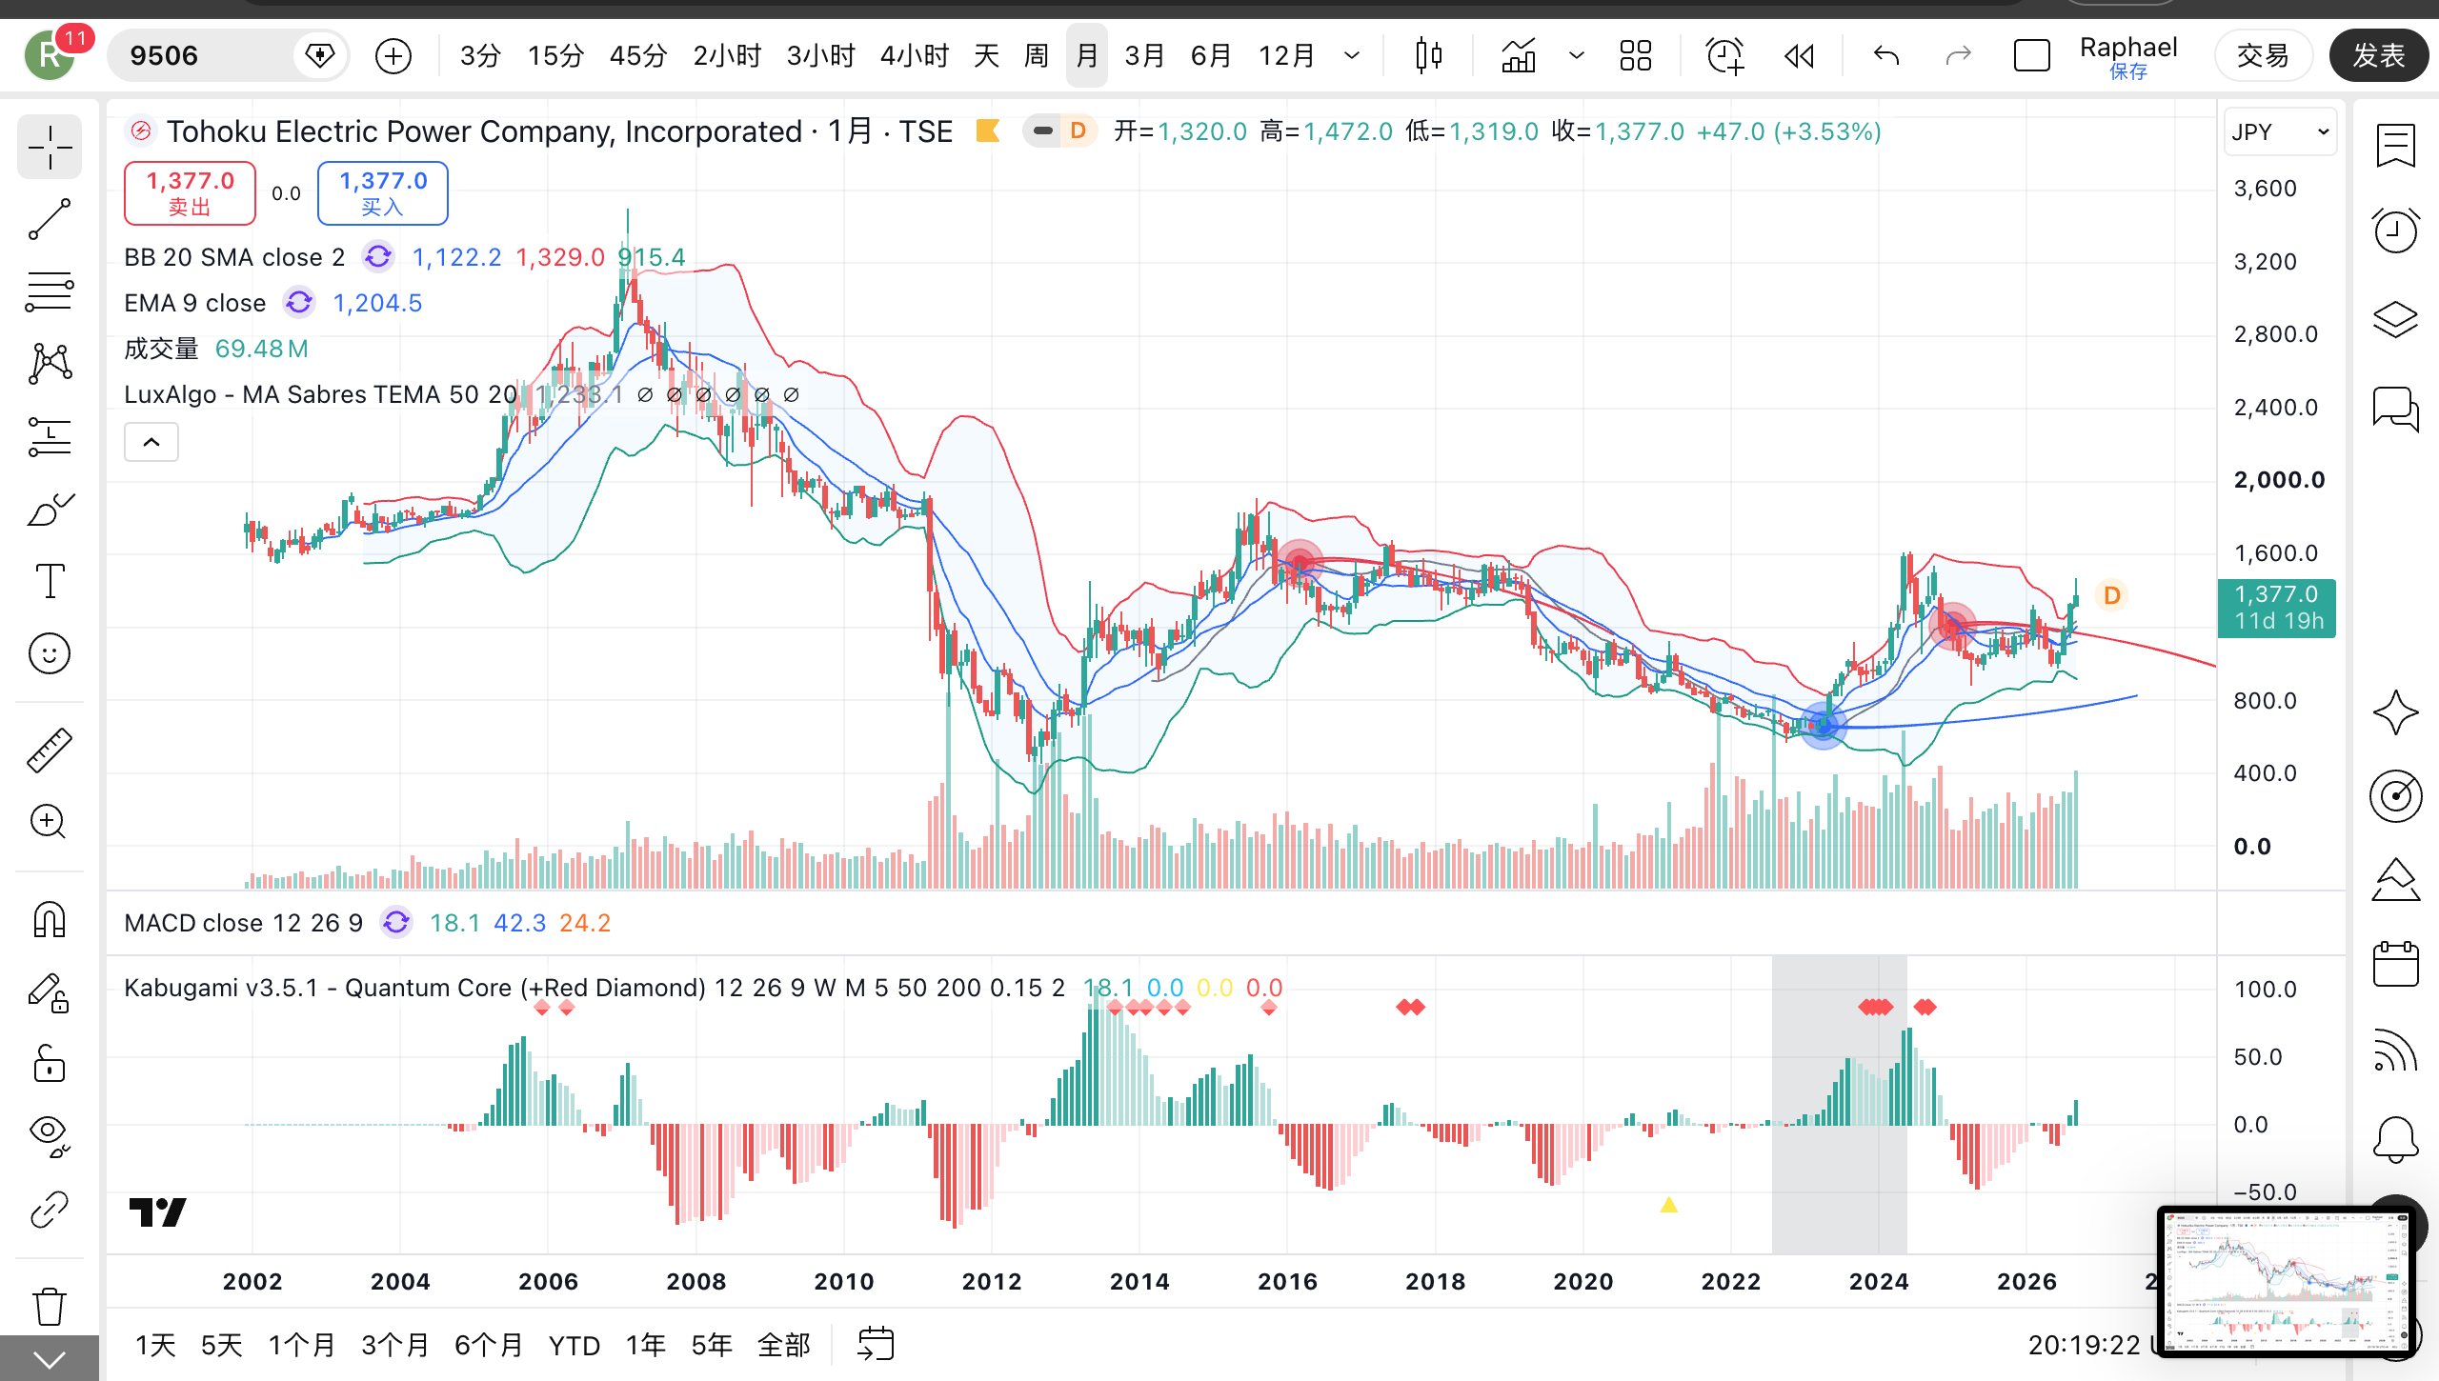Open the indicator templates grid

pos(1636,56)
